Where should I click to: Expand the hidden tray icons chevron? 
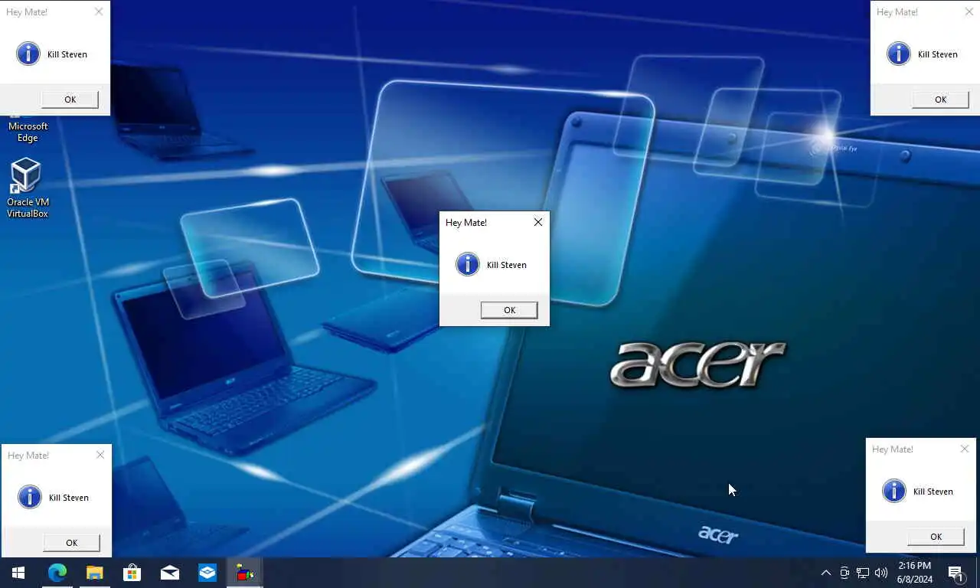tap(826, 573)
